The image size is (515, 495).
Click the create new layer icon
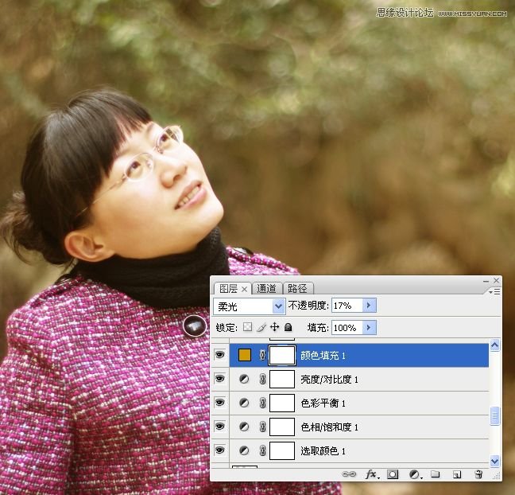(x=457, y=474)
